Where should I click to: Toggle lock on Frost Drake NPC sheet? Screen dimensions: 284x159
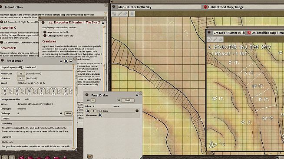tap(61, 61)
